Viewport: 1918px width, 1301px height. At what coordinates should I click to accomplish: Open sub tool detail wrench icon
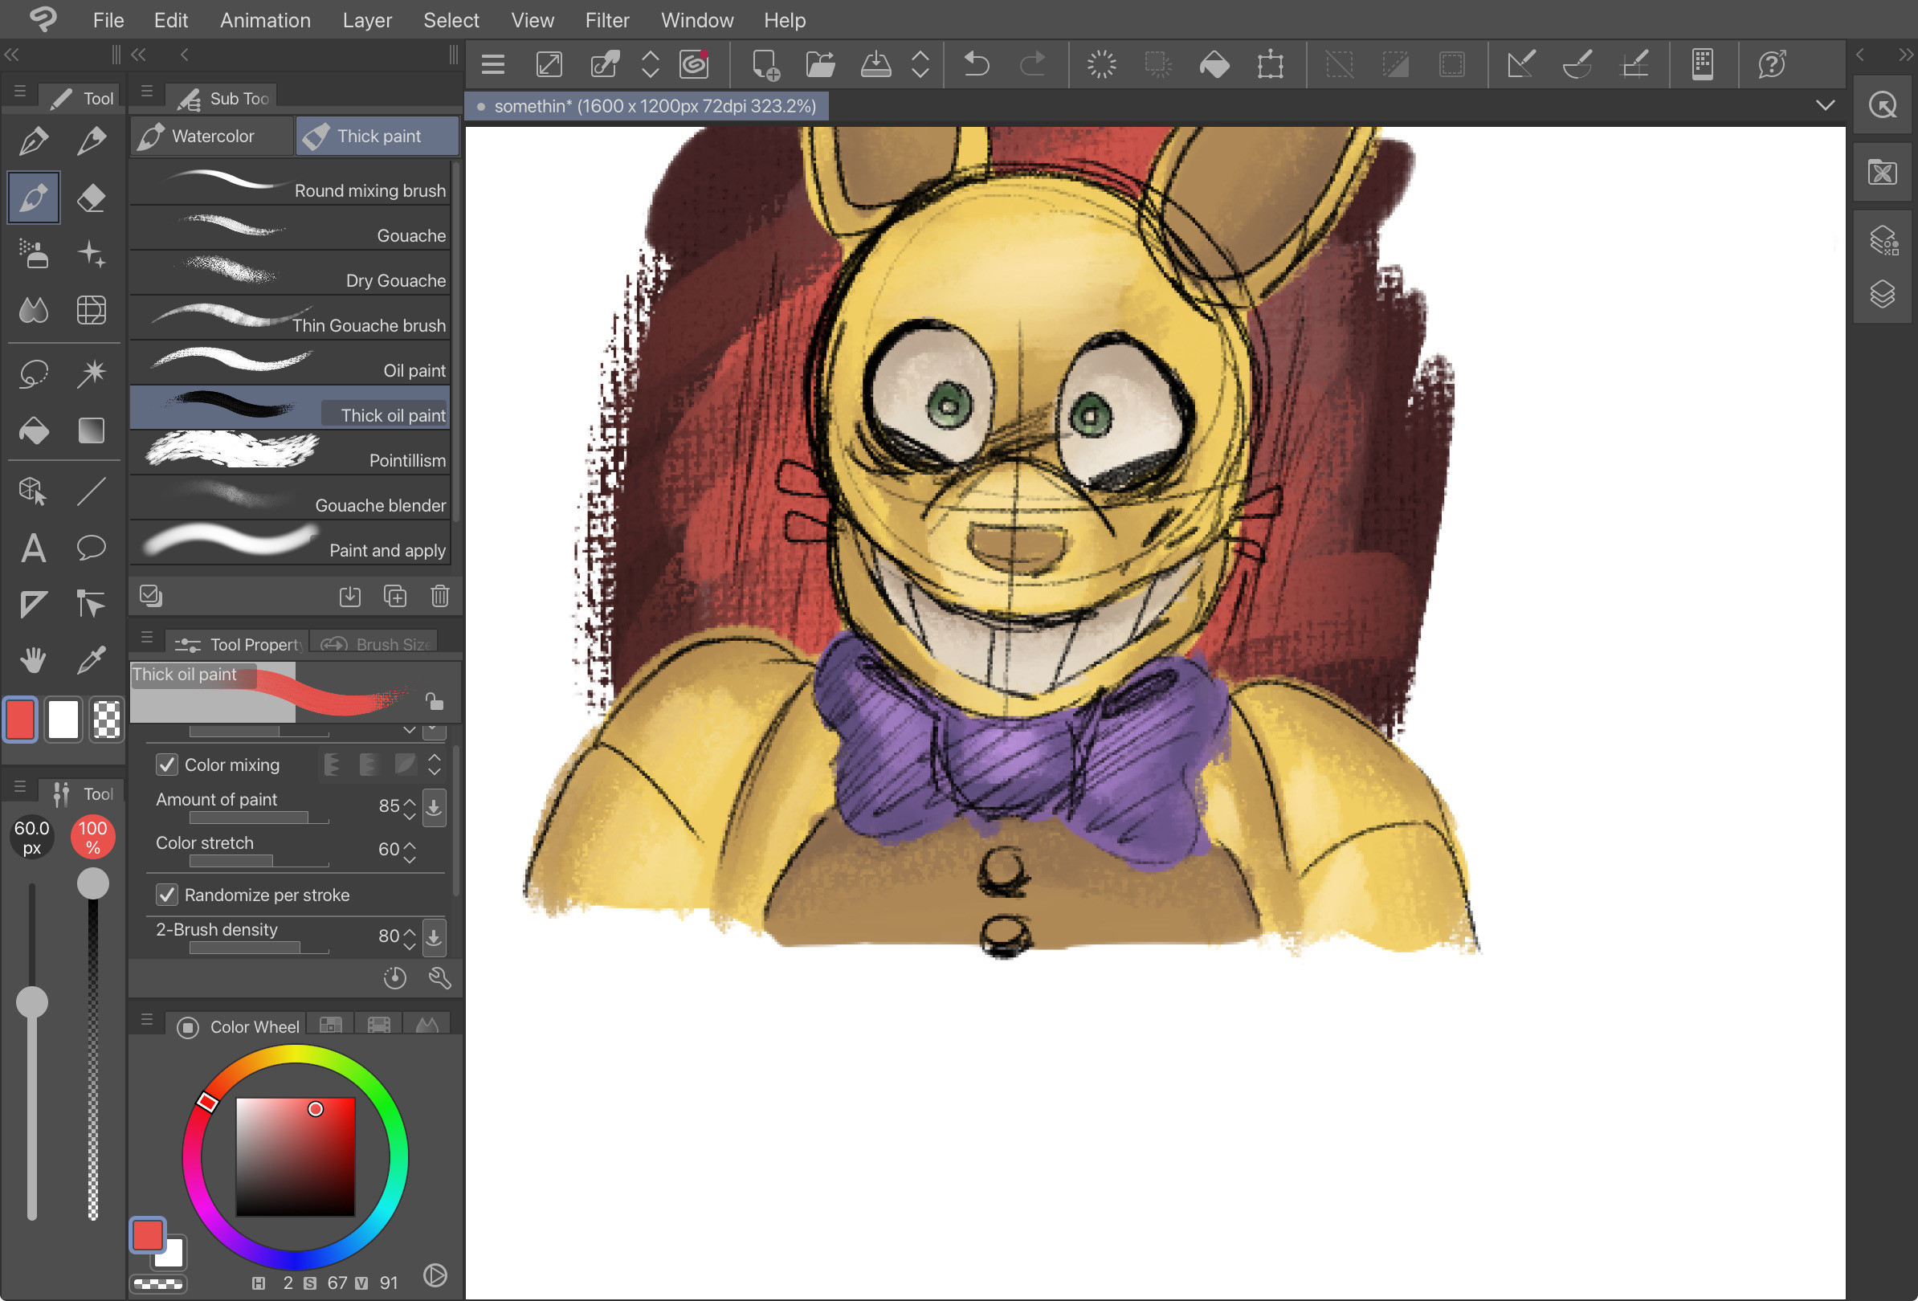click(x=440, y=978)
